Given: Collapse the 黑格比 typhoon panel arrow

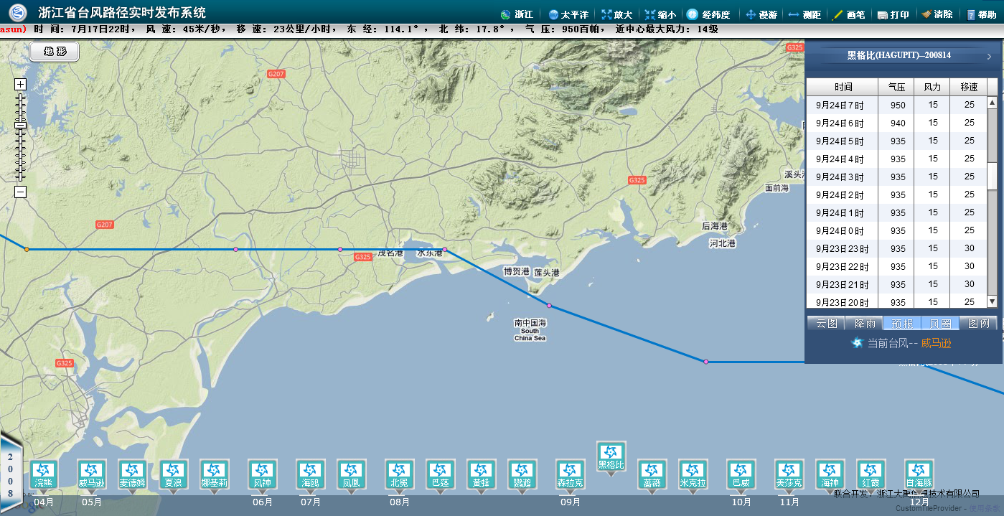Looking at the screenshot, I should pyautogui.click(x=989, y=56).
